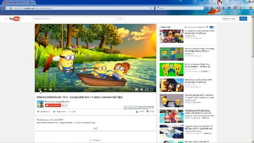Mute the video volume speaker icon
This screenshot has height=143, width=254.
pyautogui.click(x=50, y=89)
